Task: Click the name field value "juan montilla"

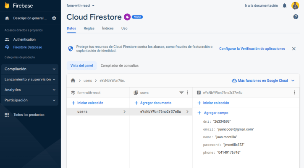Action: pos(226,137)
